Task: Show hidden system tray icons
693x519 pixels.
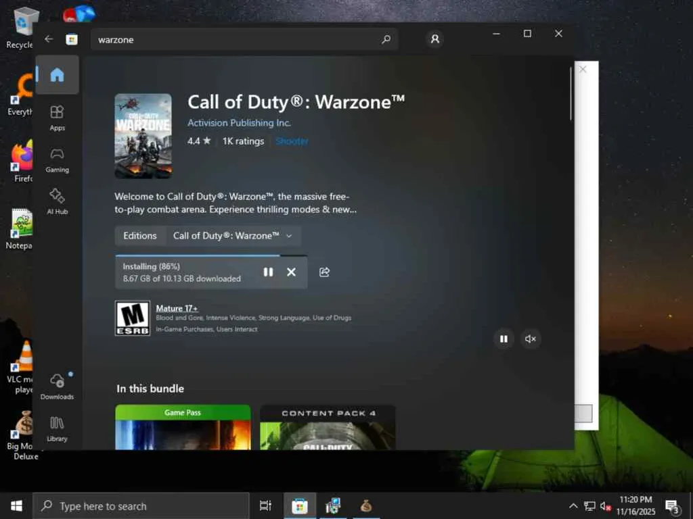Action: pyautogui.click(x=573, y=505)
